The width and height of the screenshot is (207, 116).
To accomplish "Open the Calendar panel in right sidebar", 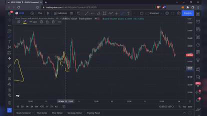I will pos(198,52).
